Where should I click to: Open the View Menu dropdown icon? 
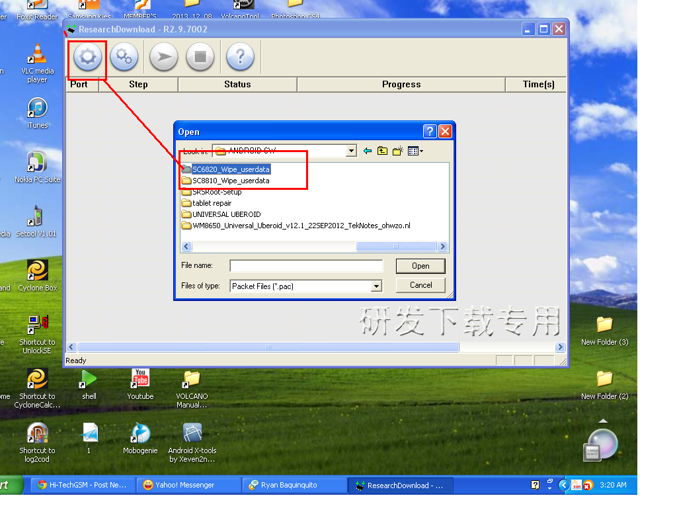click(x=415, y=151)
